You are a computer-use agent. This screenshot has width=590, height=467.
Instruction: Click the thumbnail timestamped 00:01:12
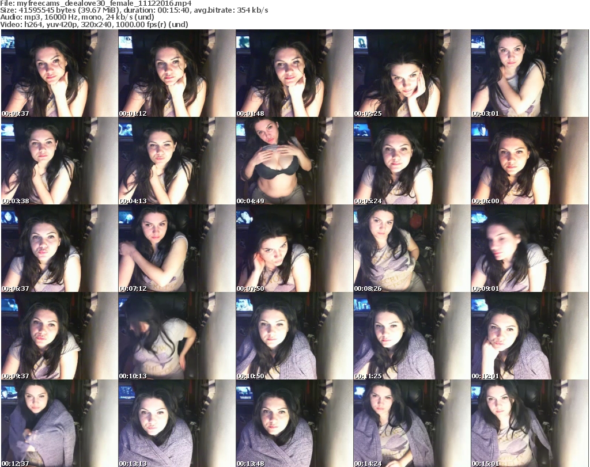176,74
